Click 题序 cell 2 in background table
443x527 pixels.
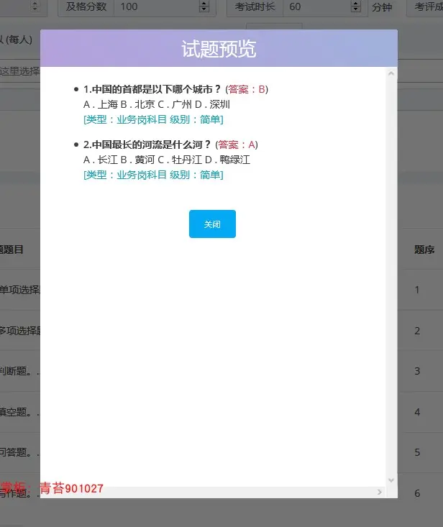pos(417,331)
